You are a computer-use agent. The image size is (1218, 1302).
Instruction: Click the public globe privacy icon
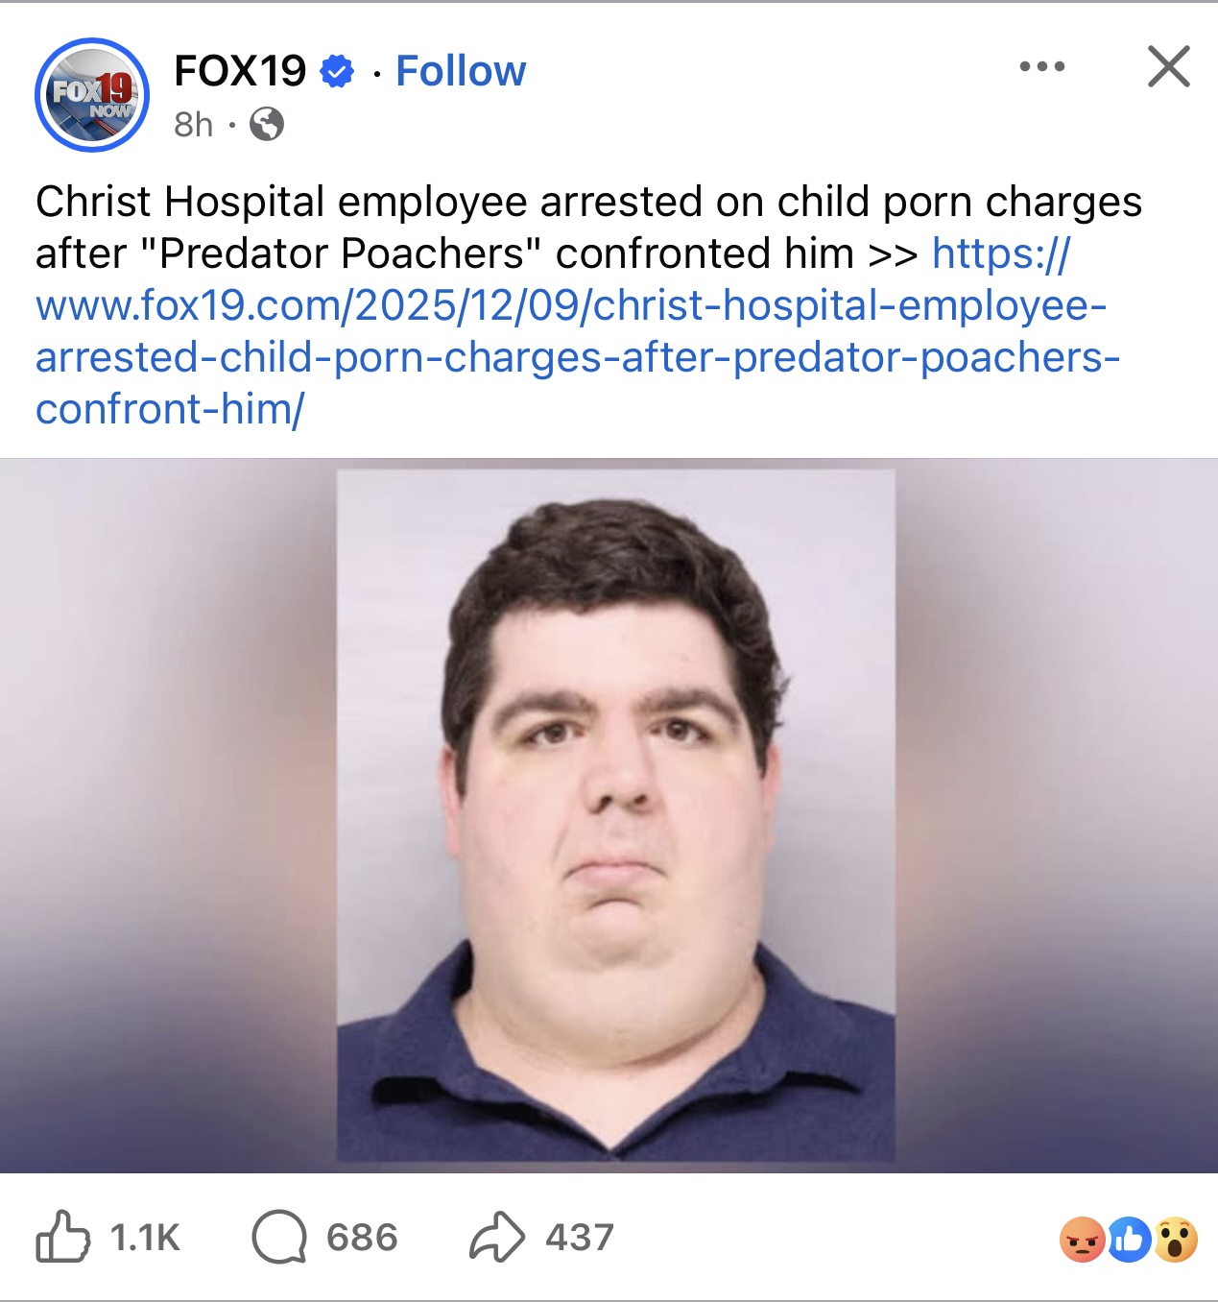267,124
